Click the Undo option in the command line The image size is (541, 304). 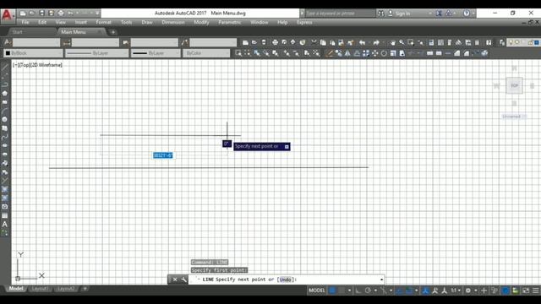(x=286, y=280)
